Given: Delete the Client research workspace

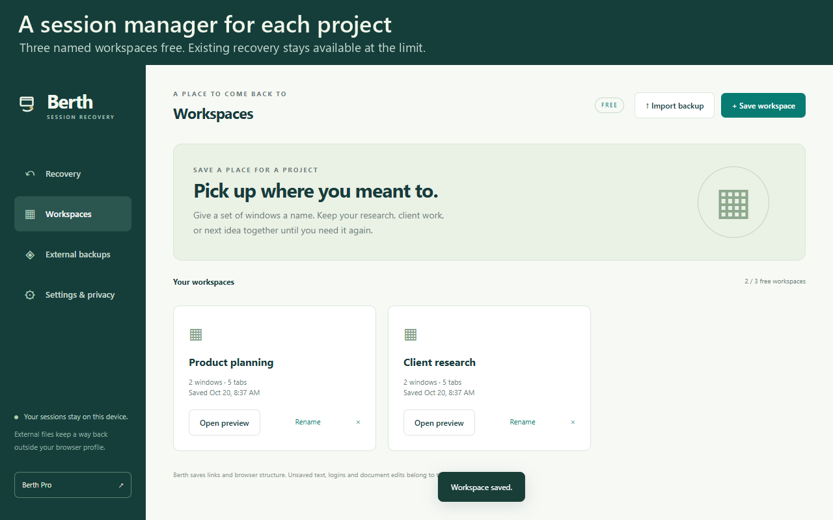Looking at the screenshot, I should pyautogui.click(x=573, y=422).
